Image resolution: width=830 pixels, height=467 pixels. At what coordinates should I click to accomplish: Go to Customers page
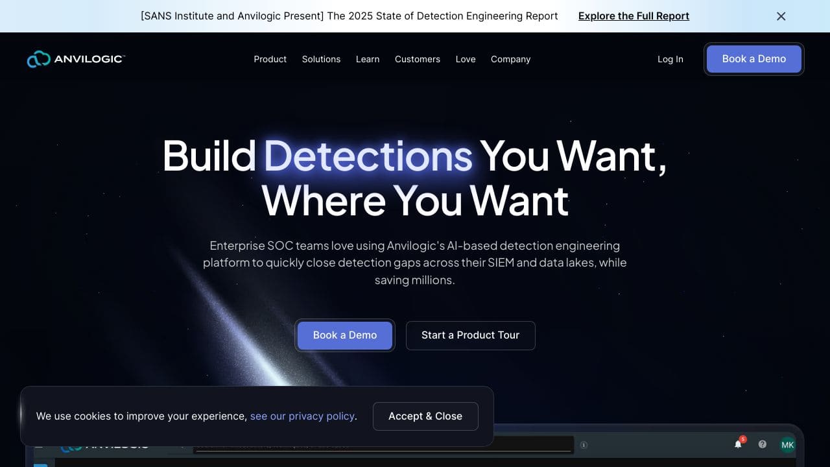coord(418,59)
